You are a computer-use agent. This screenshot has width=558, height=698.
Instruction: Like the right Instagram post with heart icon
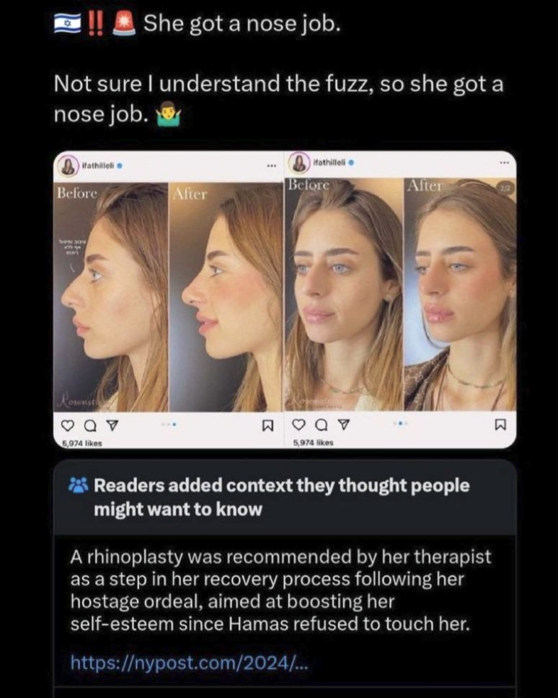pyautogui.click(x=298, y=426)
